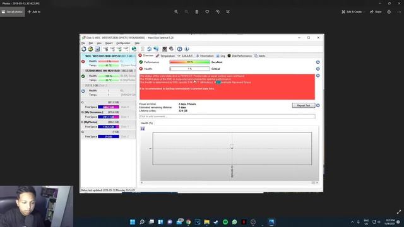Click the help icon beside Performance row

tap(318, 62)
